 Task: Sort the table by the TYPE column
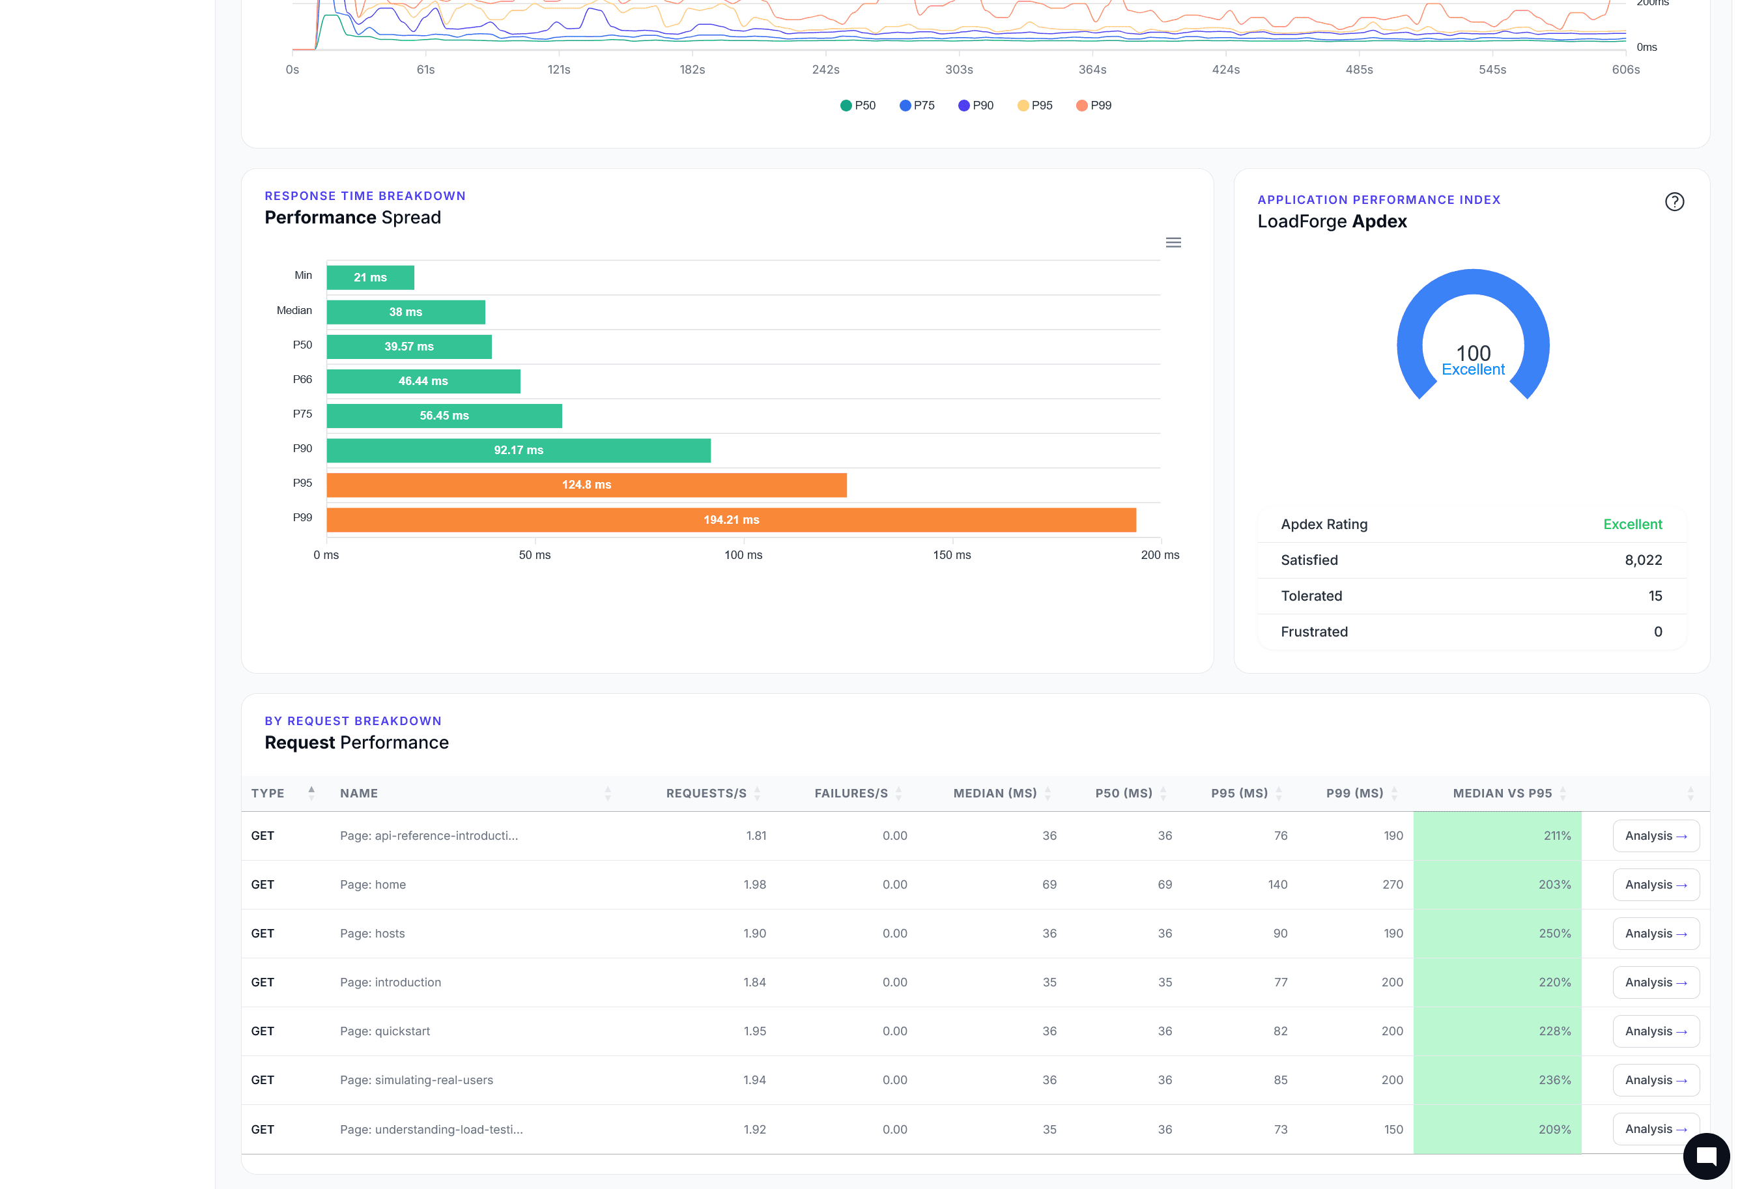pos(312,793)
